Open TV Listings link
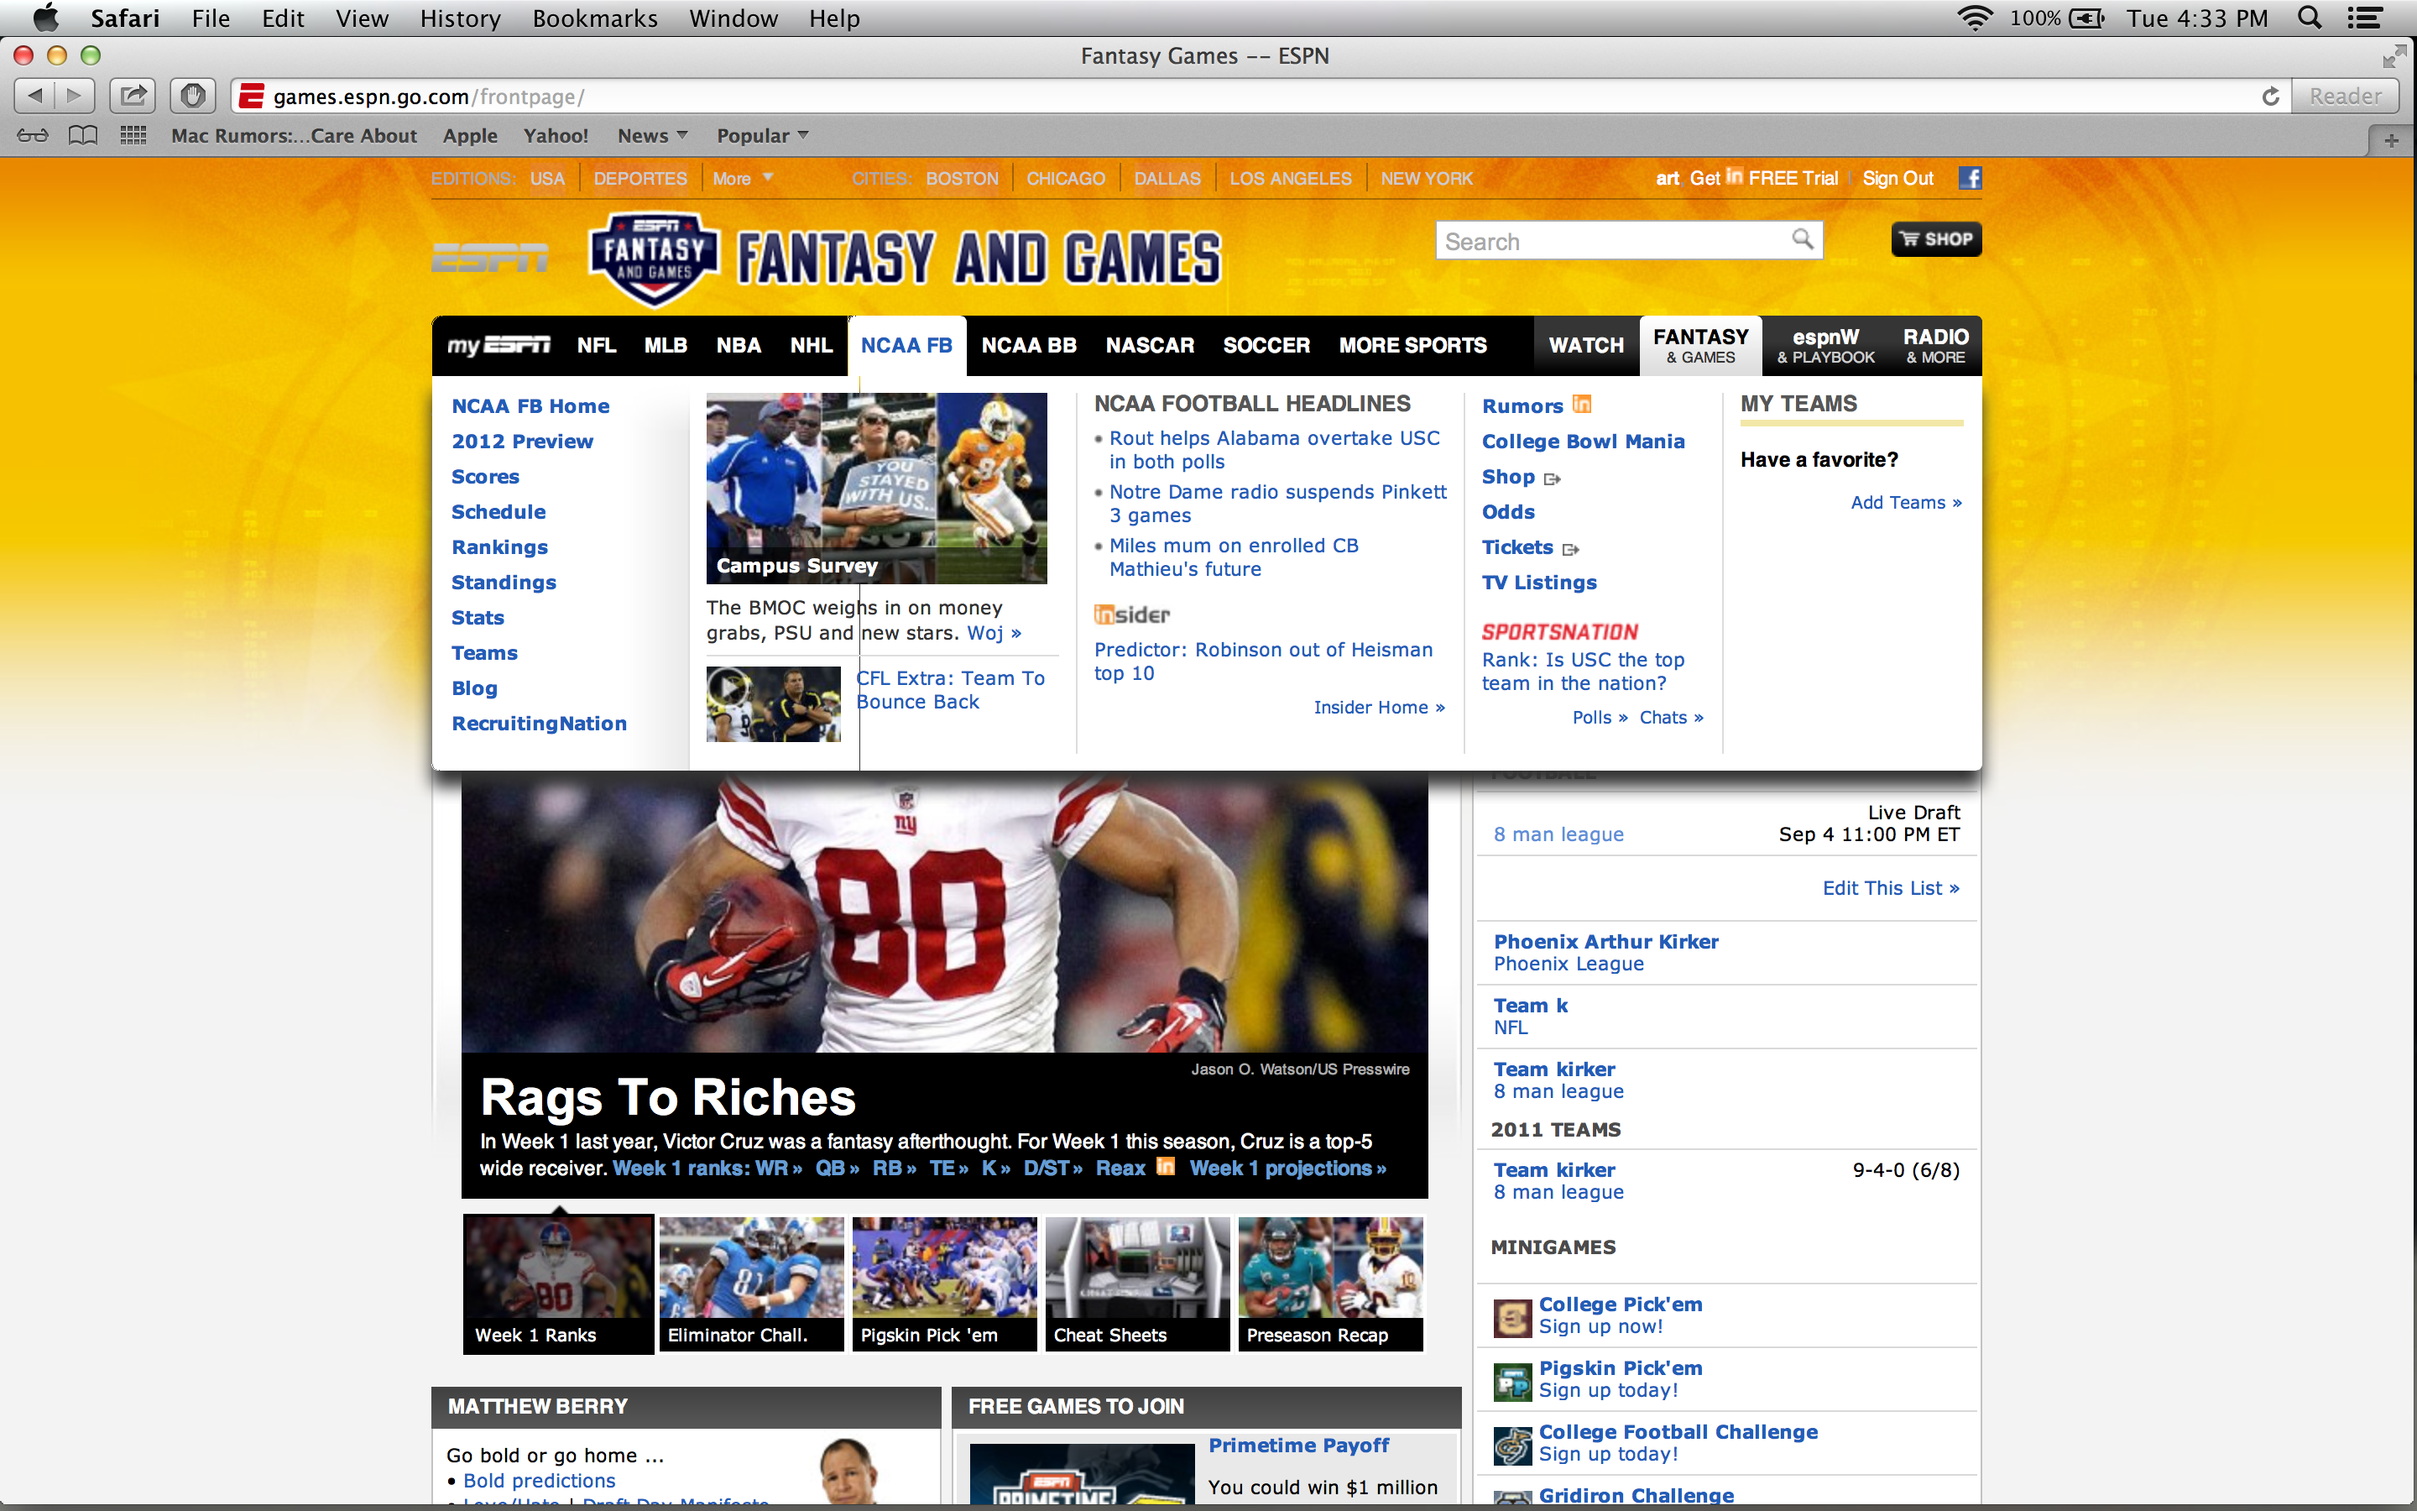The height and width of the screenshot is (1511, 2417). point(1539,582)
